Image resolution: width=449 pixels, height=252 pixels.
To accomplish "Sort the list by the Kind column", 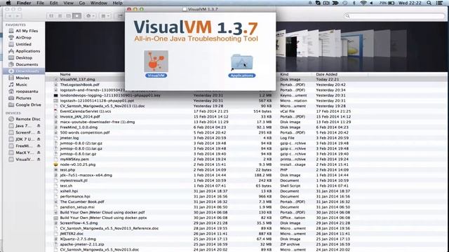I will pos(284,74).
